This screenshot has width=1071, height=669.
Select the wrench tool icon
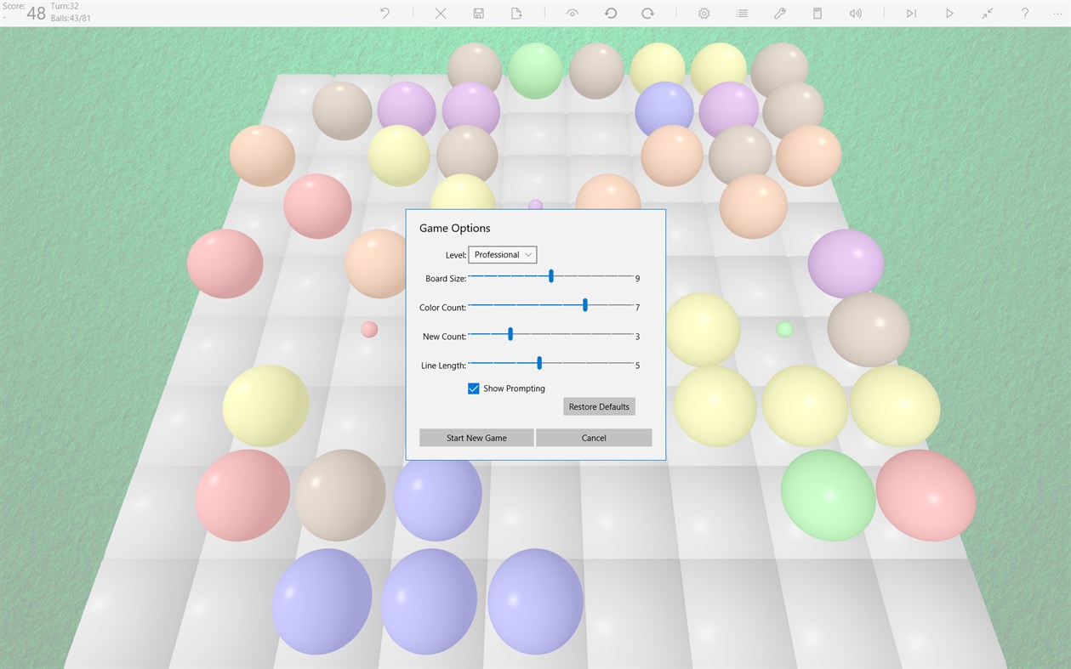tap(779, 13)
